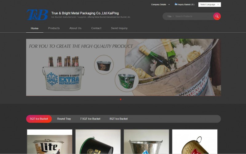Click the red carousel indicator dot
The image size is (246, 154).
121,99
